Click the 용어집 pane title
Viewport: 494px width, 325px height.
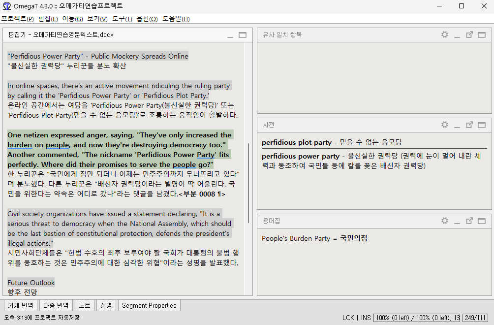271,221
